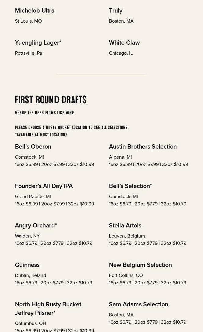203x332 pixels.
Task: Select the Bell's Selection draft title
Action: click(130, 186)
